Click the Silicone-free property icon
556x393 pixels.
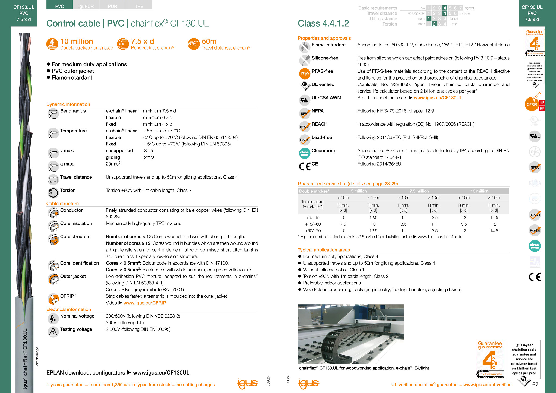pyautogui.click(x=306, y=59)
